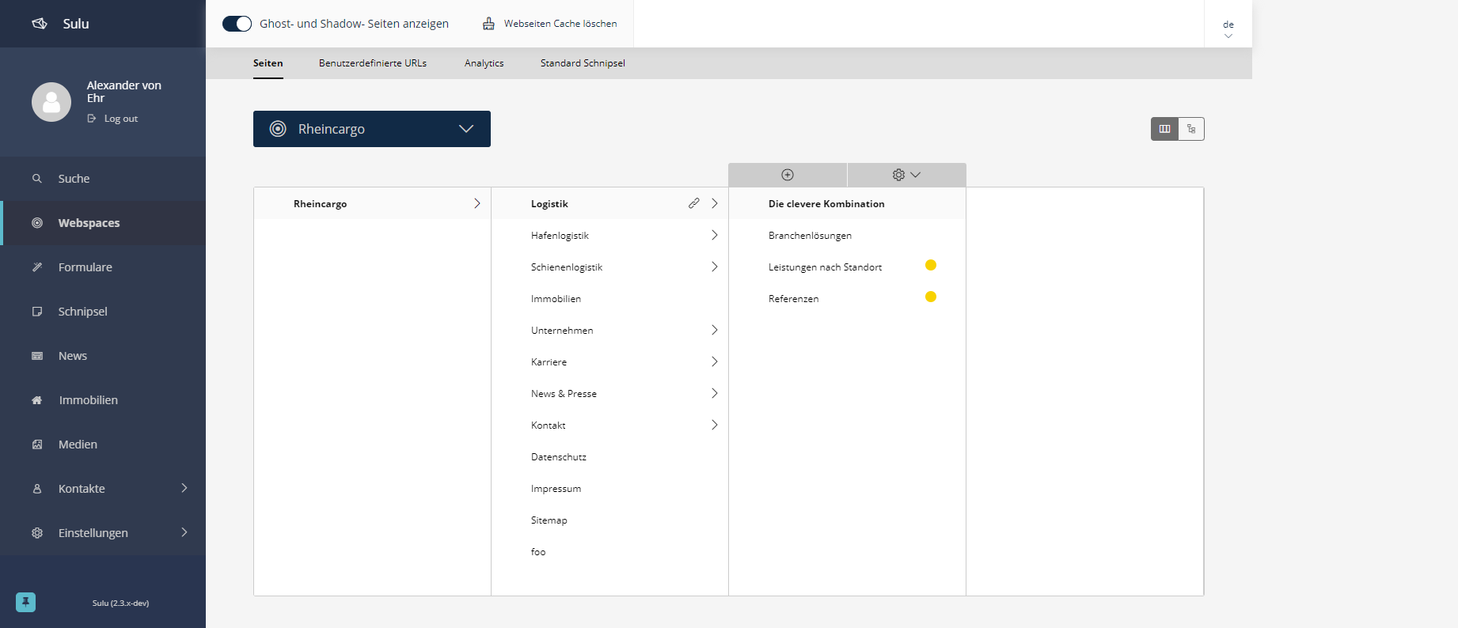Open the de language selector
The height and width of the screenshot is (628, 1458).
point(1228,28)
